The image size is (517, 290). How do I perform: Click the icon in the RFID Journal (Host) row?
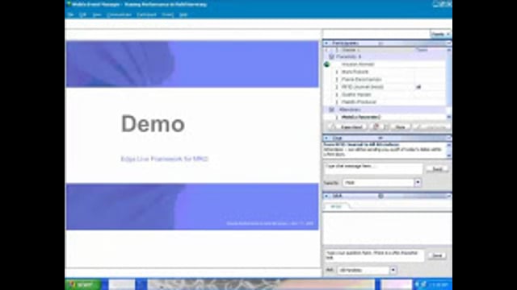[418, 87]
